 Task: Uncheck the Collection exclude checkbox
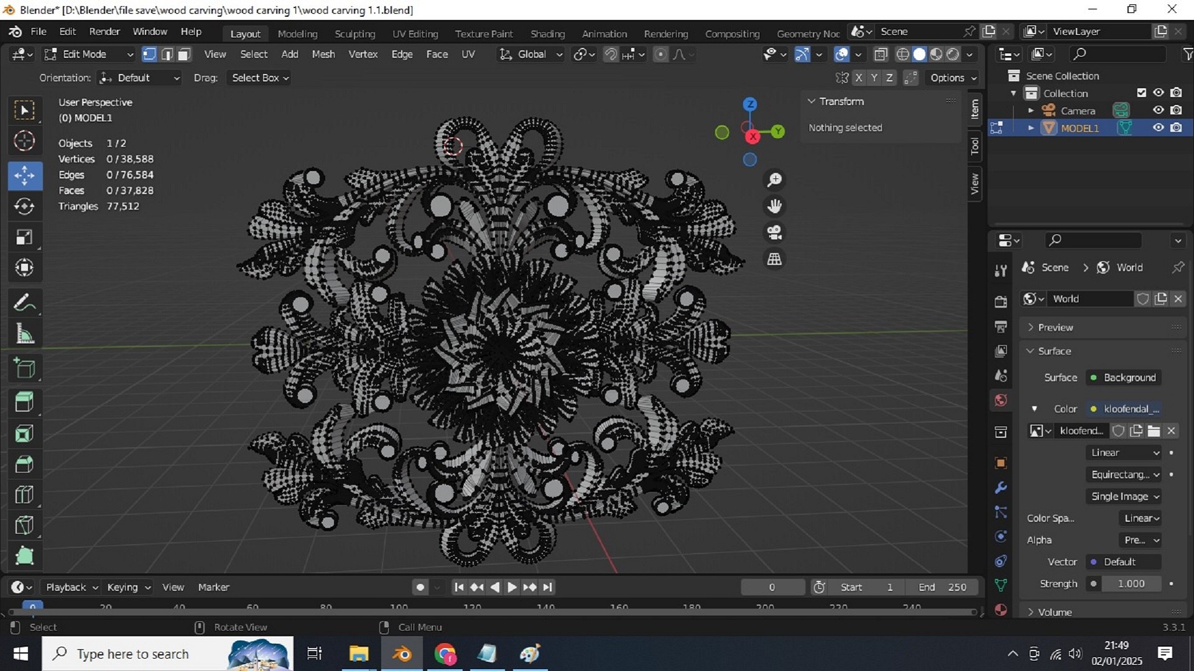click(1141, 93)
